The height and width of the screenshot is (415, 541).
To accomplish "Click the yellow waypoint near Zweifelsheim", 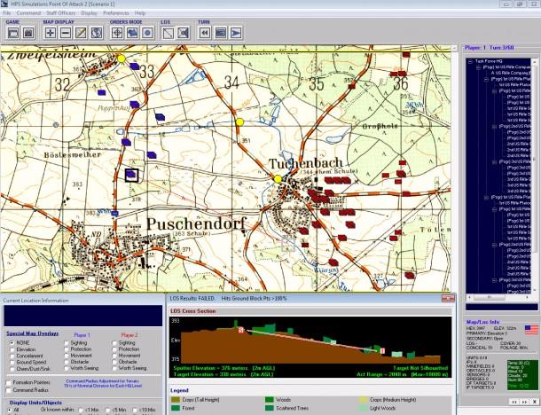I will coord(122,59).
